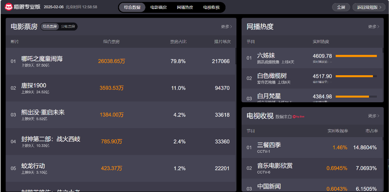Click the 综合票房 column header
The width and height of the screenshot is (389, 192).
coord(111,42)
